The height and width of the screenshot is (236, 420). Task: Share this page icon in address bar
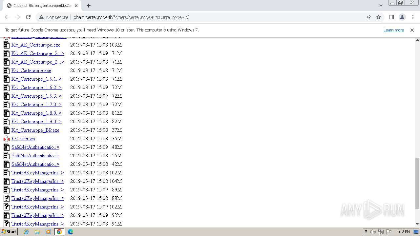(x=368, y=17)
